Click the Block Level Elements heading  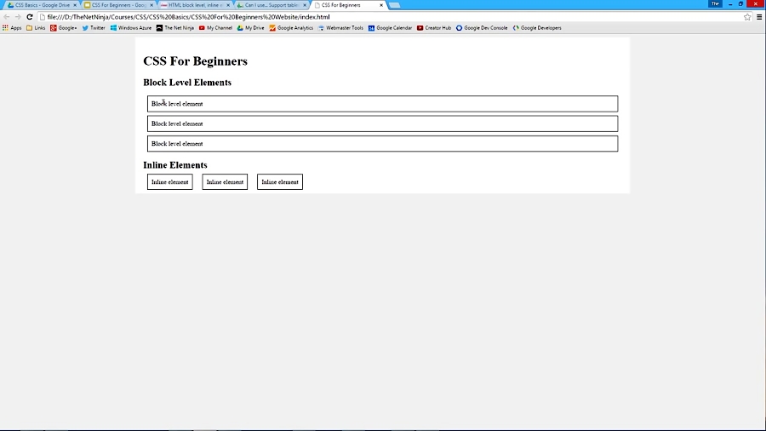click(187, 83)
